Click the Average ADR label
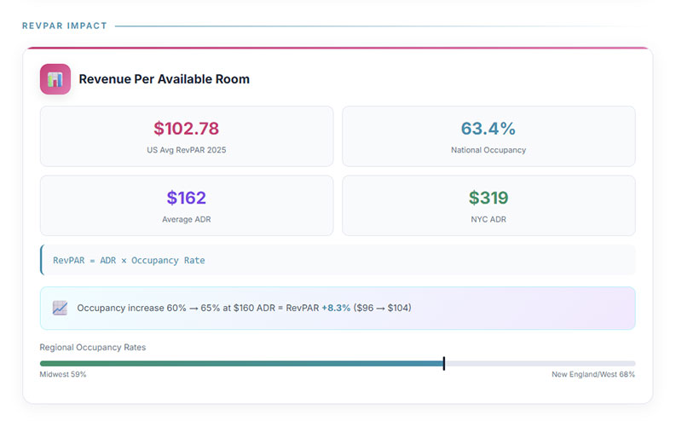682x421 pixels. tap(186, 219)
